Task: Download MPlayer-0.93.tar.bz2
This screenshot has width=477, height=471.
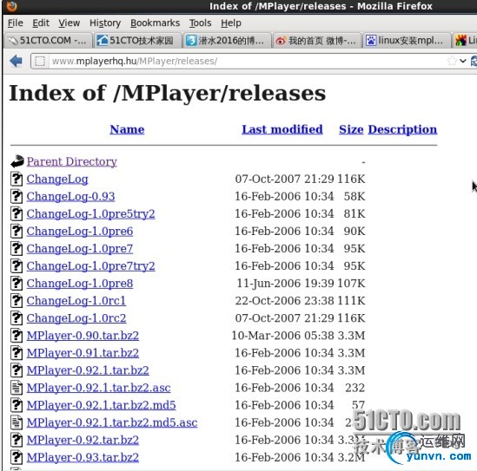Action: click(x=83, y=457)
